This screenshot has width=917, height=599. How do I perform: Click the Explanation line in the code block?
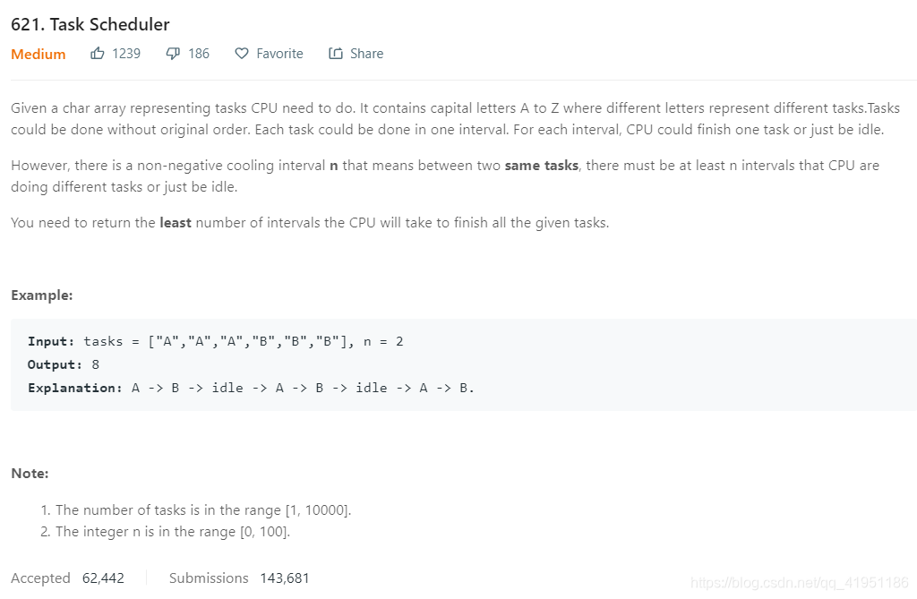[251, 389]
